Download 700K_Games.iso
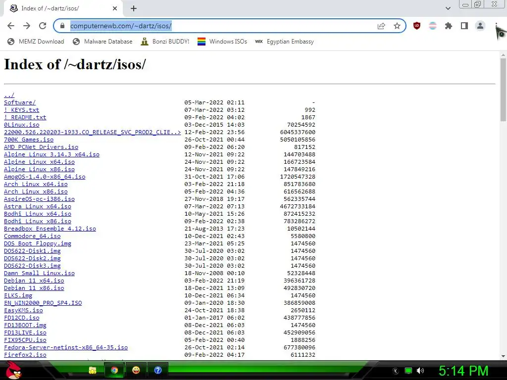 click(x=29, y=140)
